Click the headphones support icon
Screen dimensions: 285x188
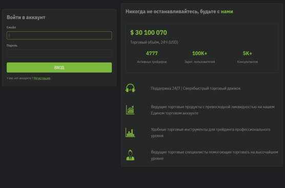coord(130,88)
